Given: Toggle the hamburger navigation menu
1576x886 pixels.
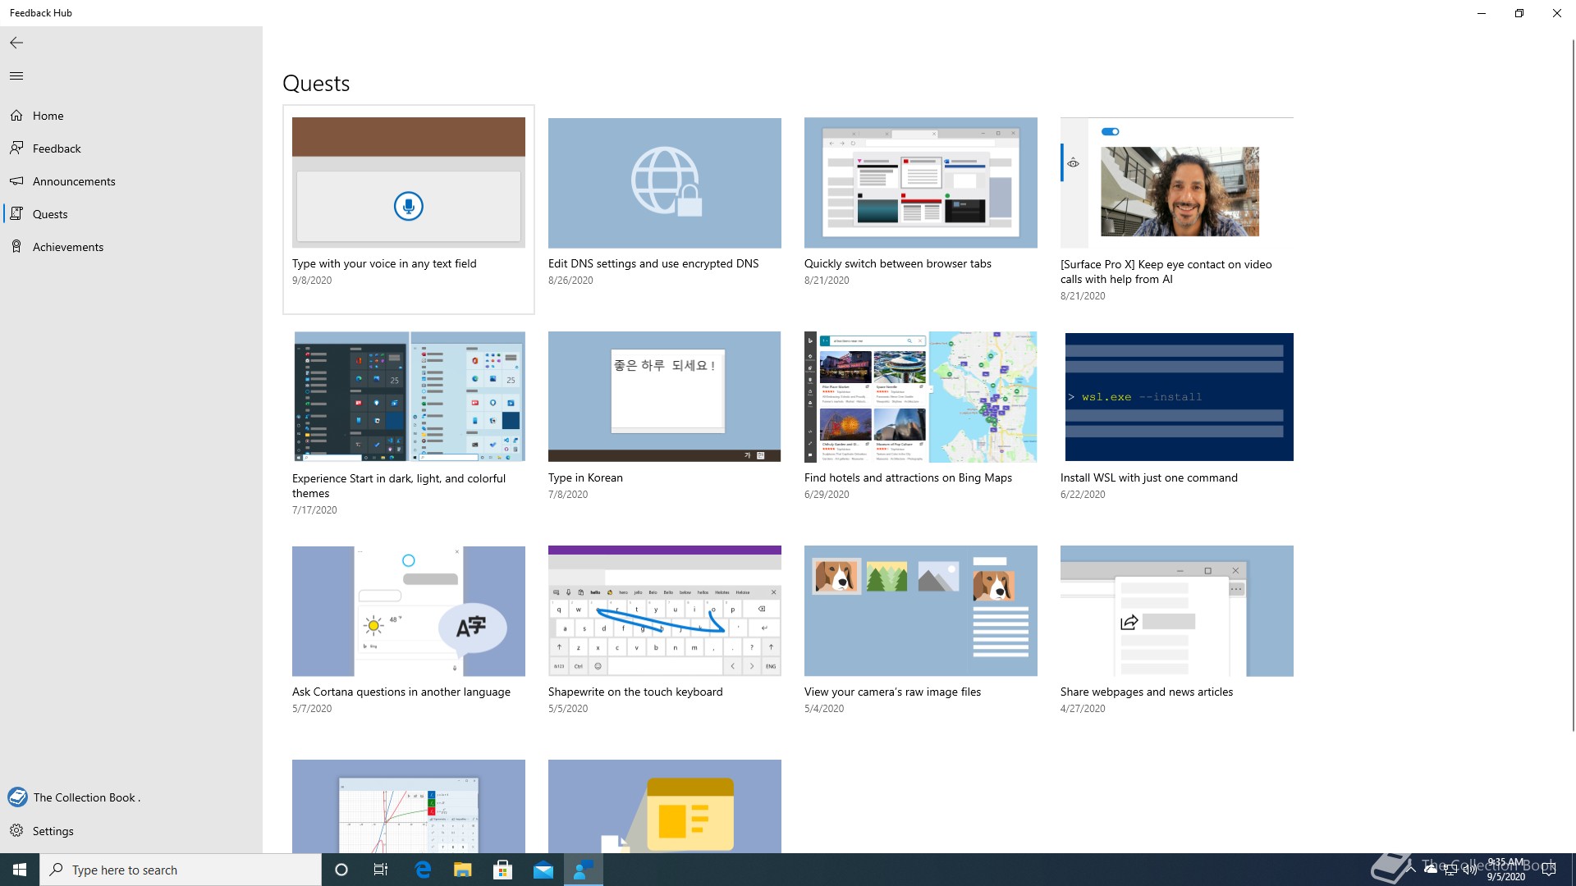Looking at the screenshot, I should (x=16, y=75).
